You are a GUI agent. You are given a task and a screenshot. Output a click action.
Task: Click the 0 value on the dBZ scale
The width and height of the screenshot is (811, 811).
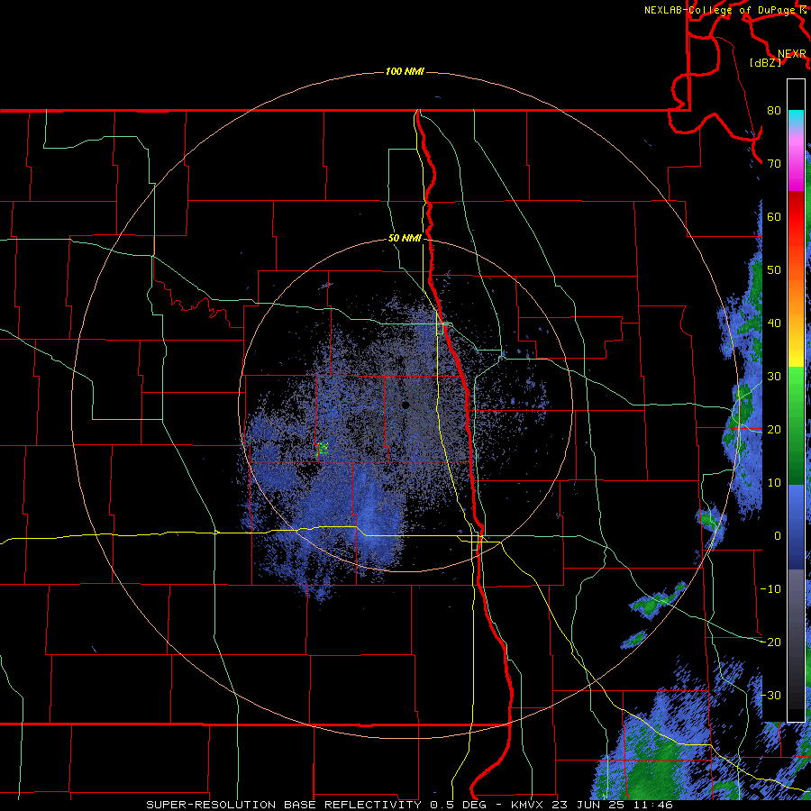[778, 536]
